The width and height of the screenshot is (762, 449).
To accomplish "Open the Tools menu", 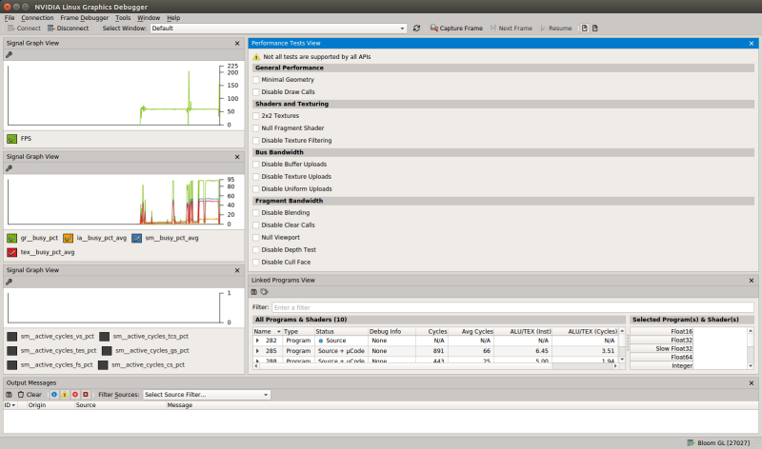I will (123, 17).
